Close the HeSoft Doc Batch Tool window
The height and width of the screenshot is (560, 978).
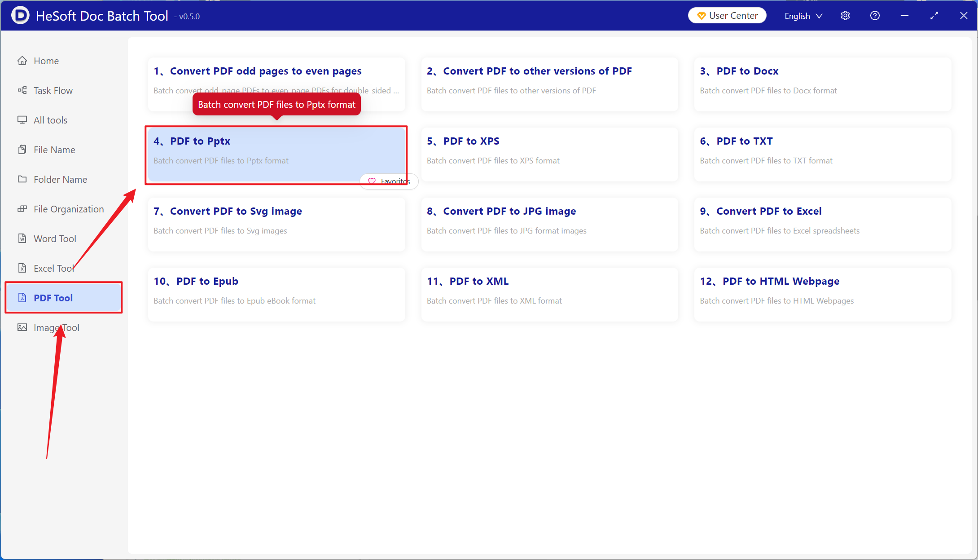click(x=964, y=16)
